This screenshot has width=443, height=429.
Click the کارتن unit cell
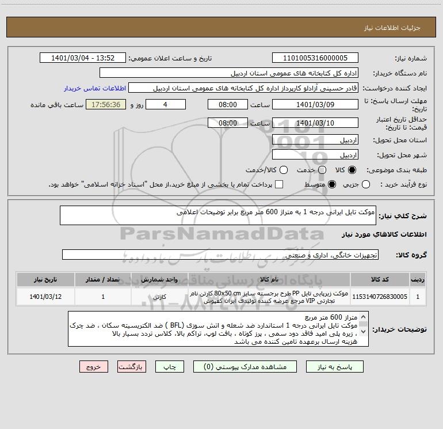tap(159, 297)
